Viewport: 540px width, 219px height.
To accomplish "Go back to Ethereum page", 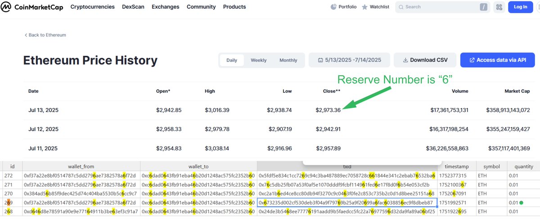I will (45, 35).
